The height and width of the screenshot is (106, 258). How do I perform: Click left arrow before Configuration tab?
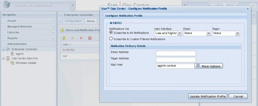tap(60, 21)
